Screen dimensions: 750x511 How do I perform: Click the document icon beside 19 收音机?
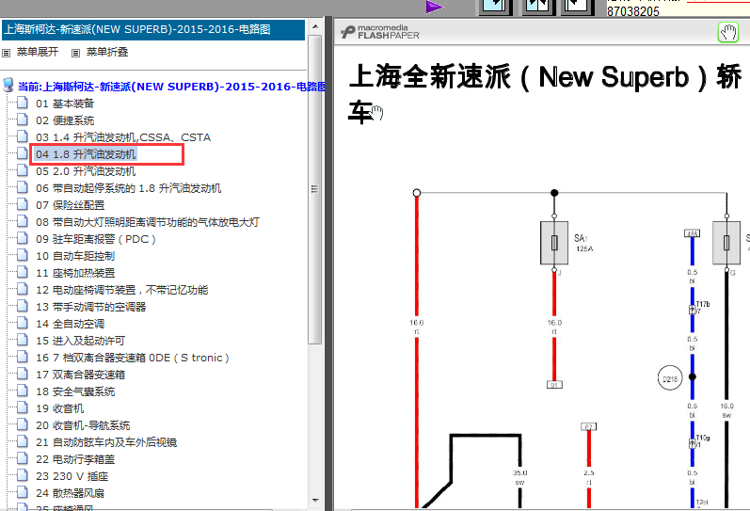pos(22,407)
